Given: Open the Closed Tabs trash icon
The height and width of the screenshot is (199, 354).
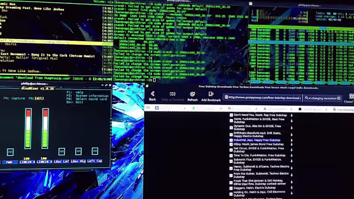Looking at the screenshot, I should [351, 96].
